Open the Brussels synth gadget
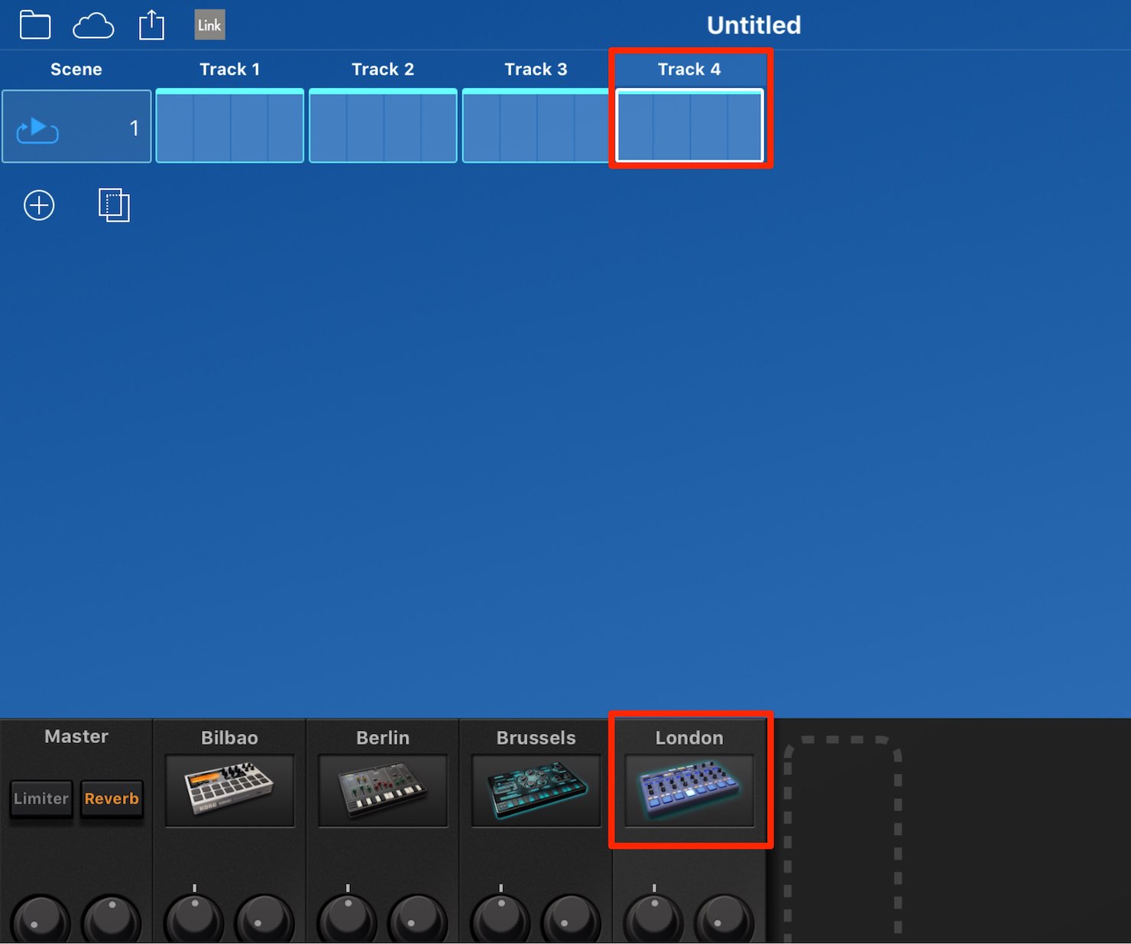 pyautogui.click(x=536, y=790)
